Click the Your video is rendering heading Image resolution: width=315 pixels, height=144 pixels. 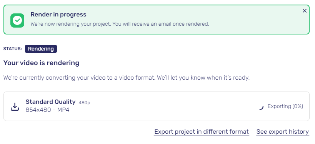coord(42,63)
